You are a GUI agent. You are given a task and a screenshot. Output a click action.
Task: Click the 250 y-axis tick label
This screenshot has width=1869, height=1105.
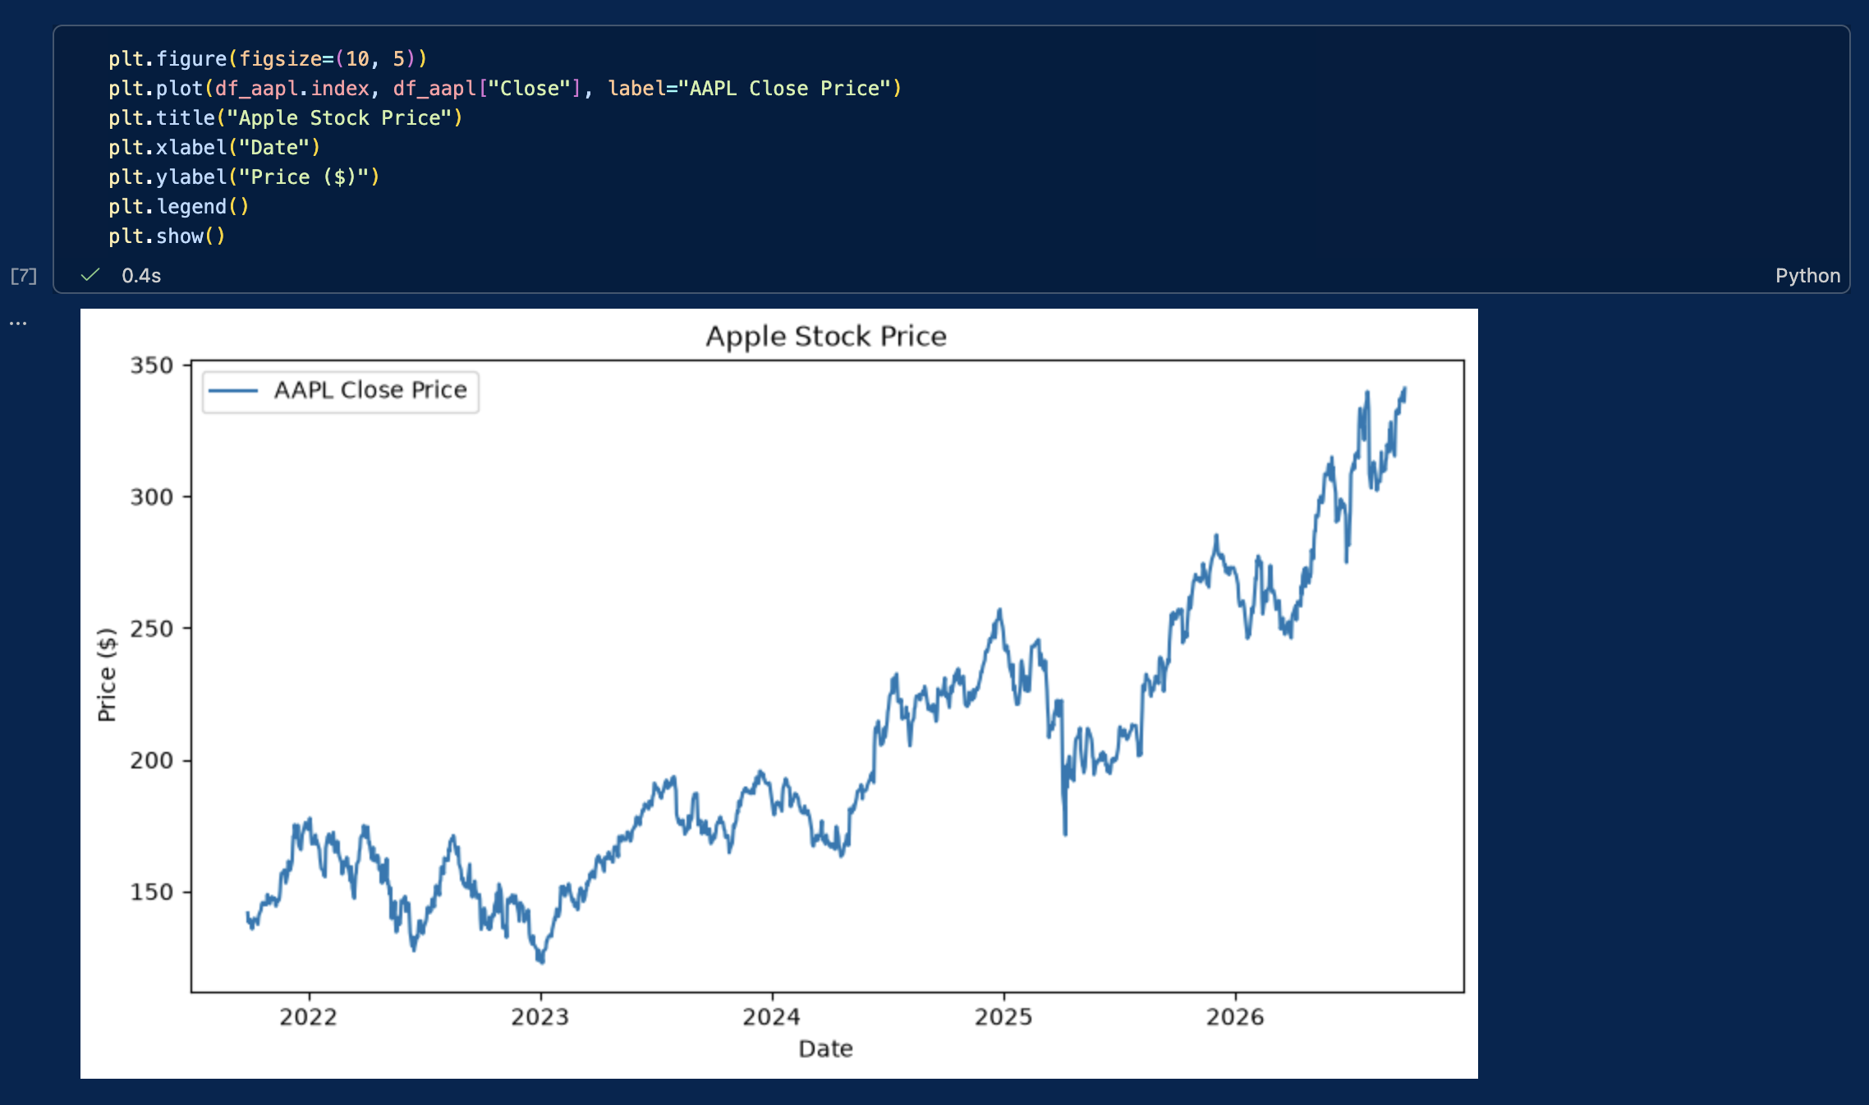point(152,629)
